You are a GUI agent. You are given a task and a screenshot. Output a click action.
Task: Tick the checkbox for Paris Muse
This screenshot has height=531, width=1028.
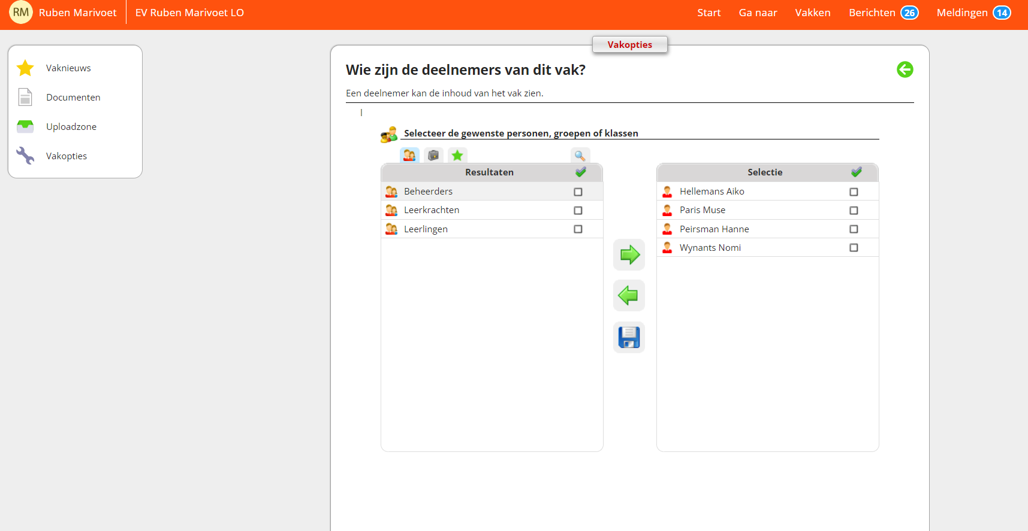(854, 210)
